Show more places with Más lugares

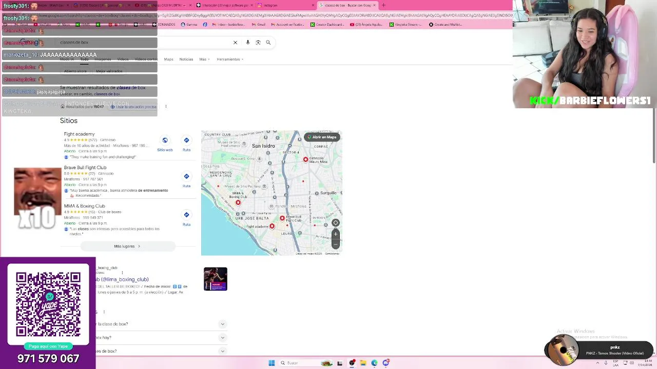point(127,247)
